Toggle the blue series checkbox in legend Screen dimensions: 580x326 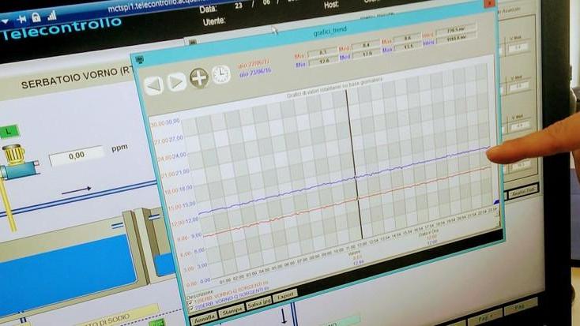(191, 309)
